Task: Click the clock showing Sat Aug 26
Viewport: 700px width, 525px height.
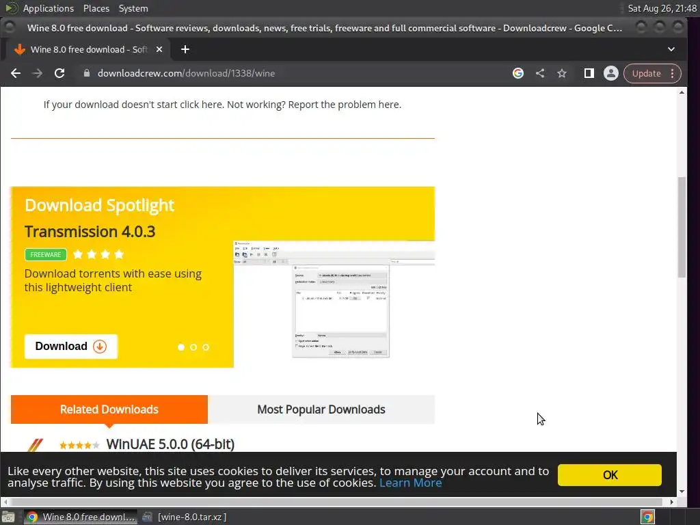Action: [x=662, y=8]
